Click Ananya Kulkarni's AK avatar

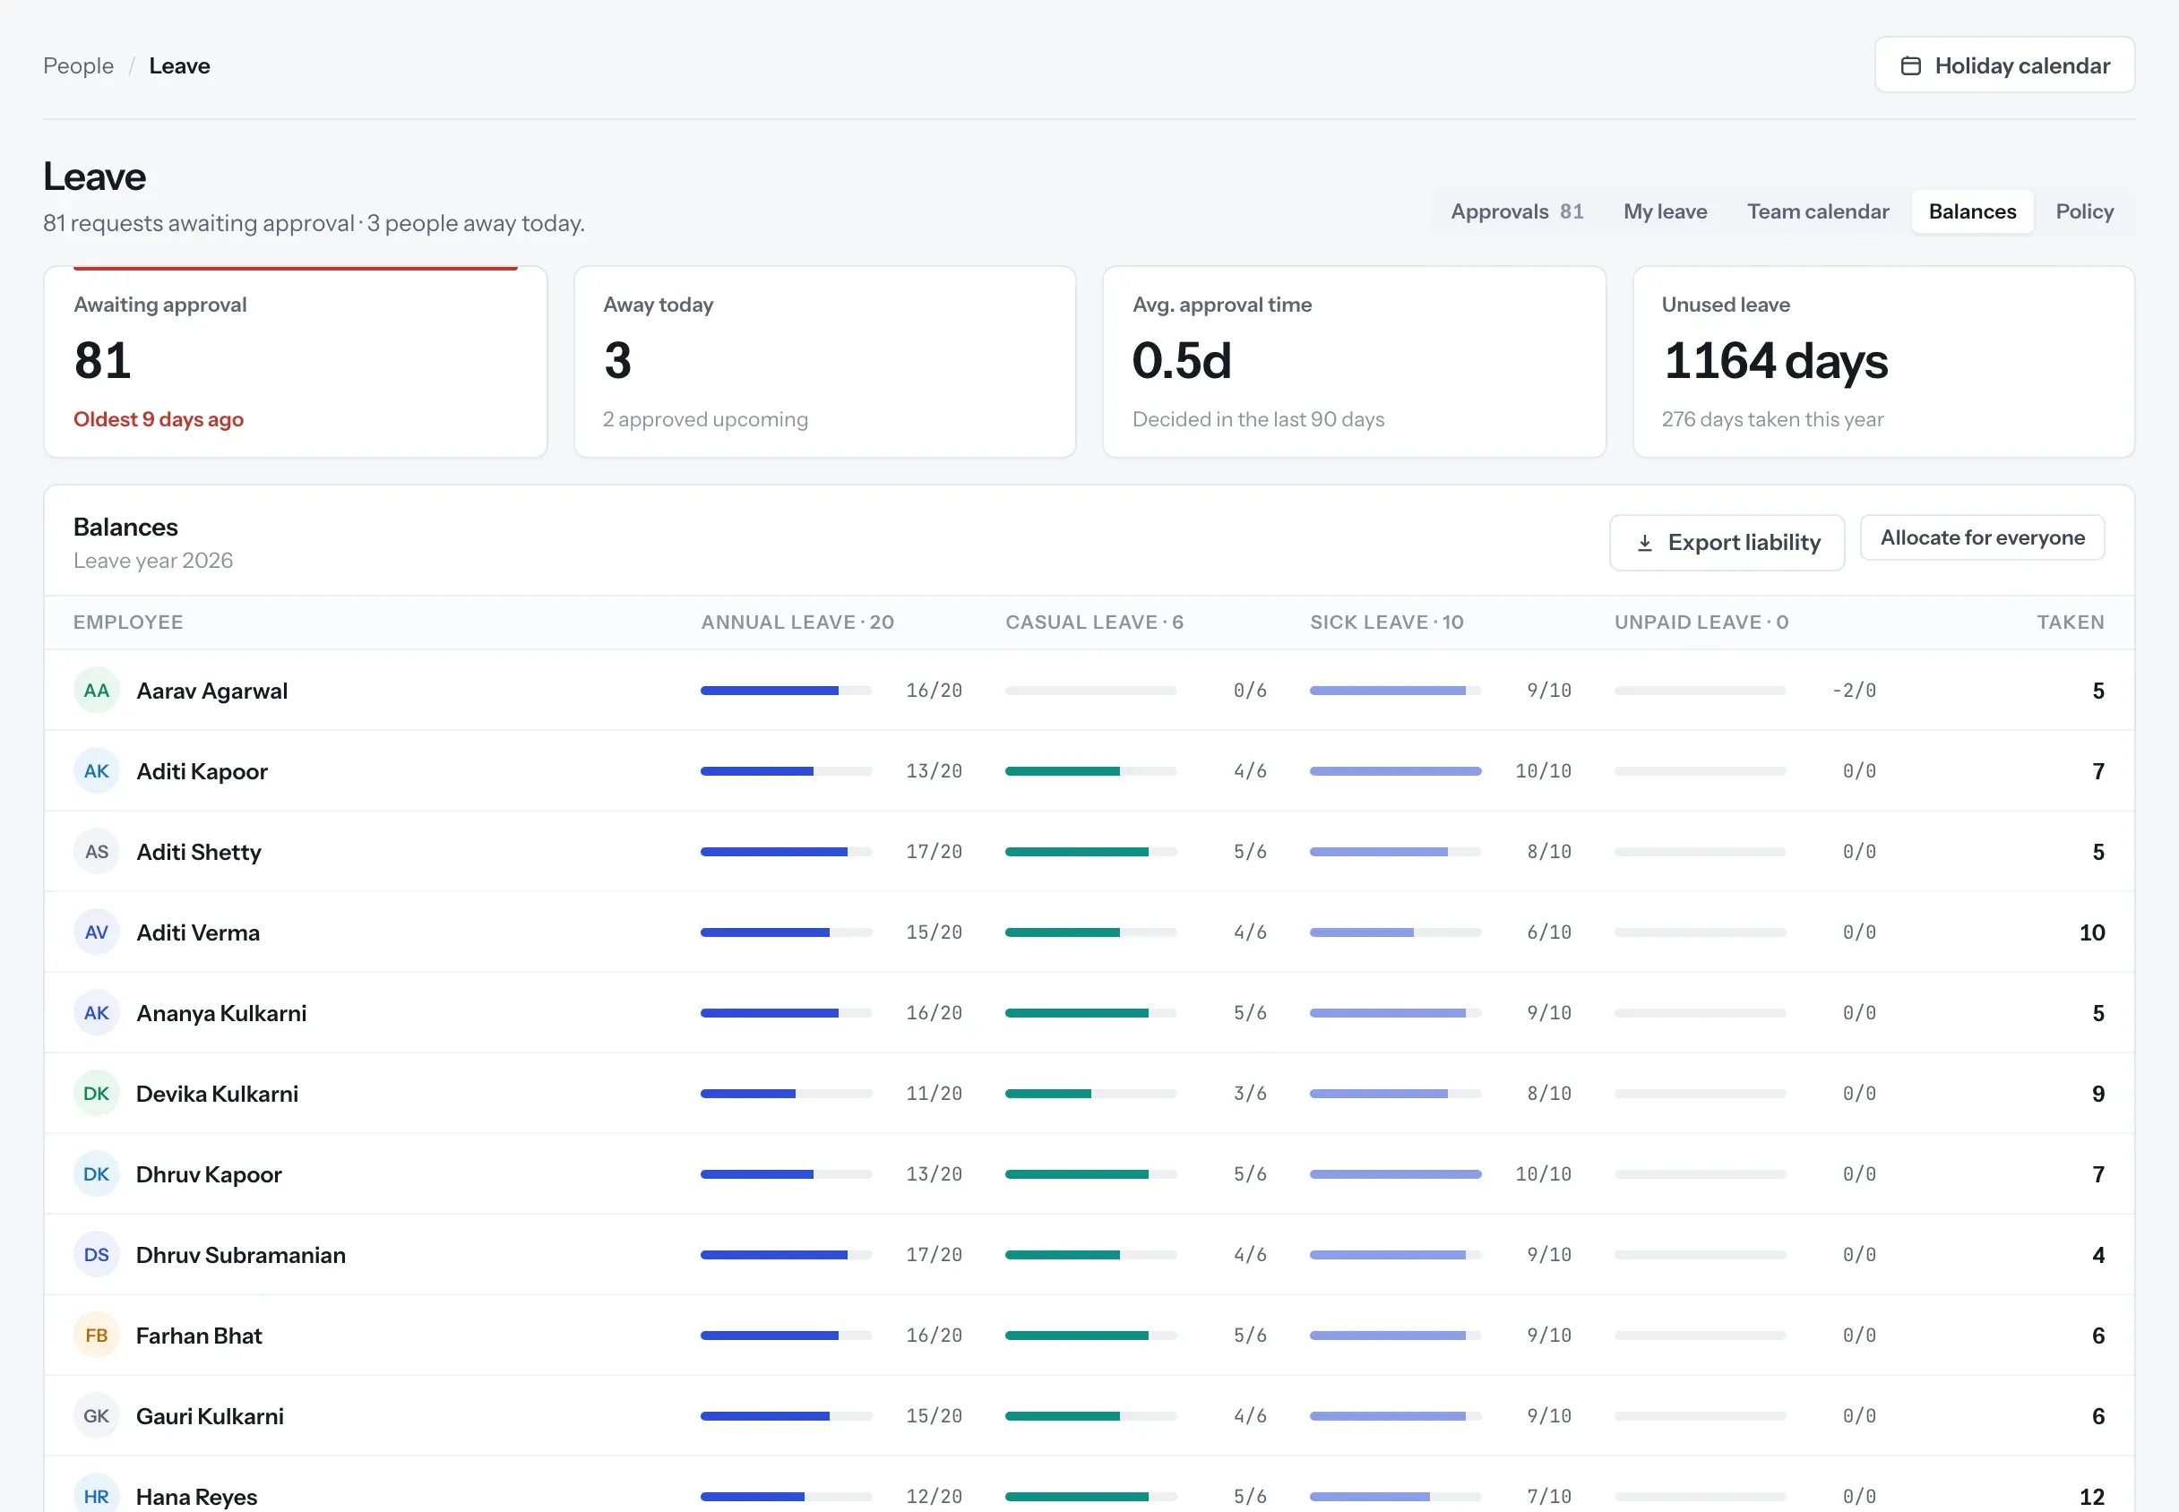coord(97,1013)
